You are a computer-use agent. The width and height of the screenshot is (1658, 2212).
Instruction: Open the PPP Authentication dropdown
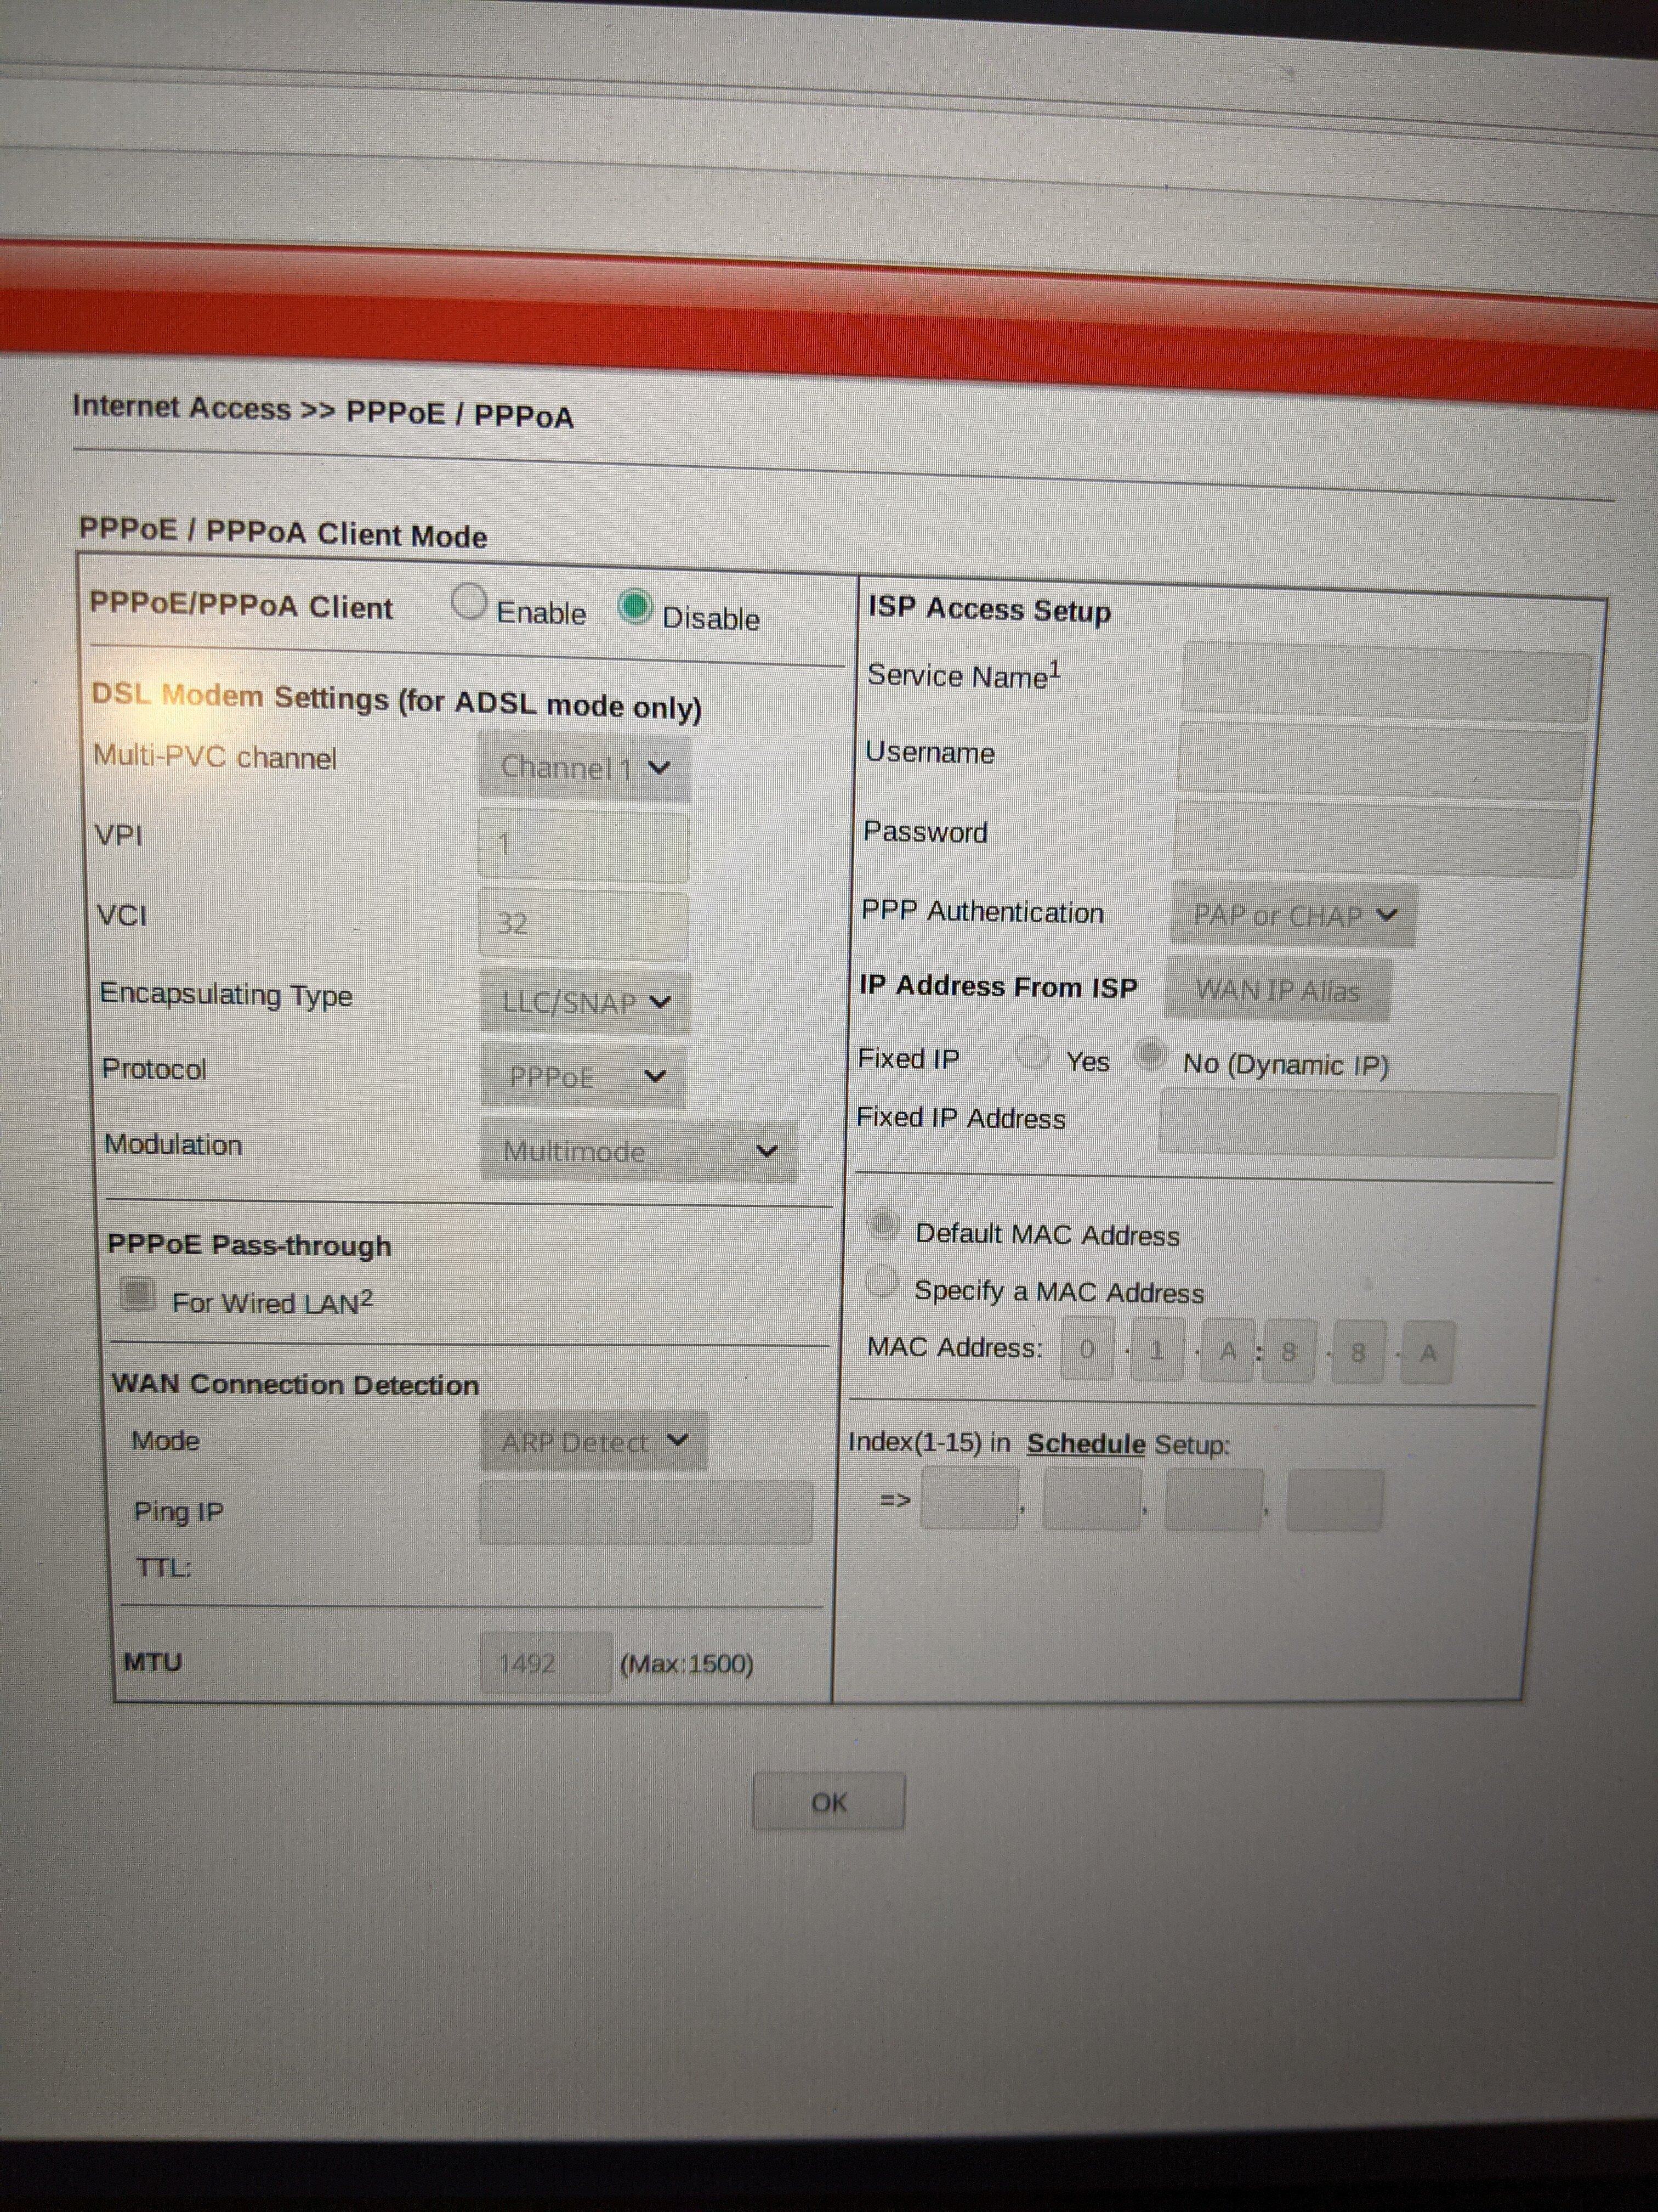tap(1293, 914)
